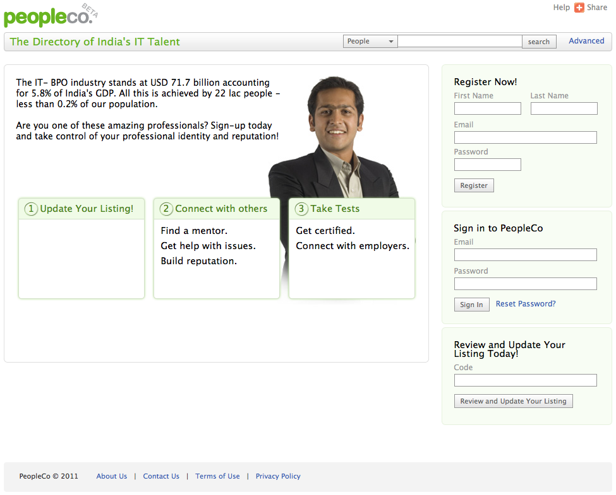Click the First Name field

pyautogui.click(x=488, y=108)
